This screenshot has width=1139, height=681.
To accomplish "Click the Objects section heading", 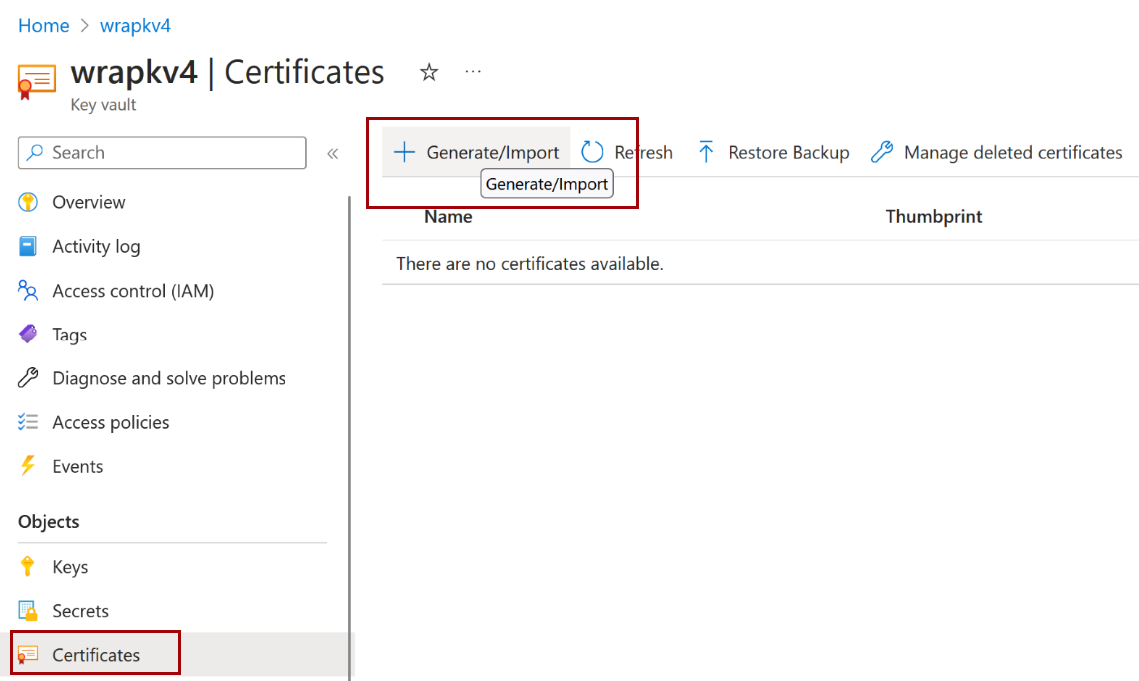I will [x=49, y=522].
